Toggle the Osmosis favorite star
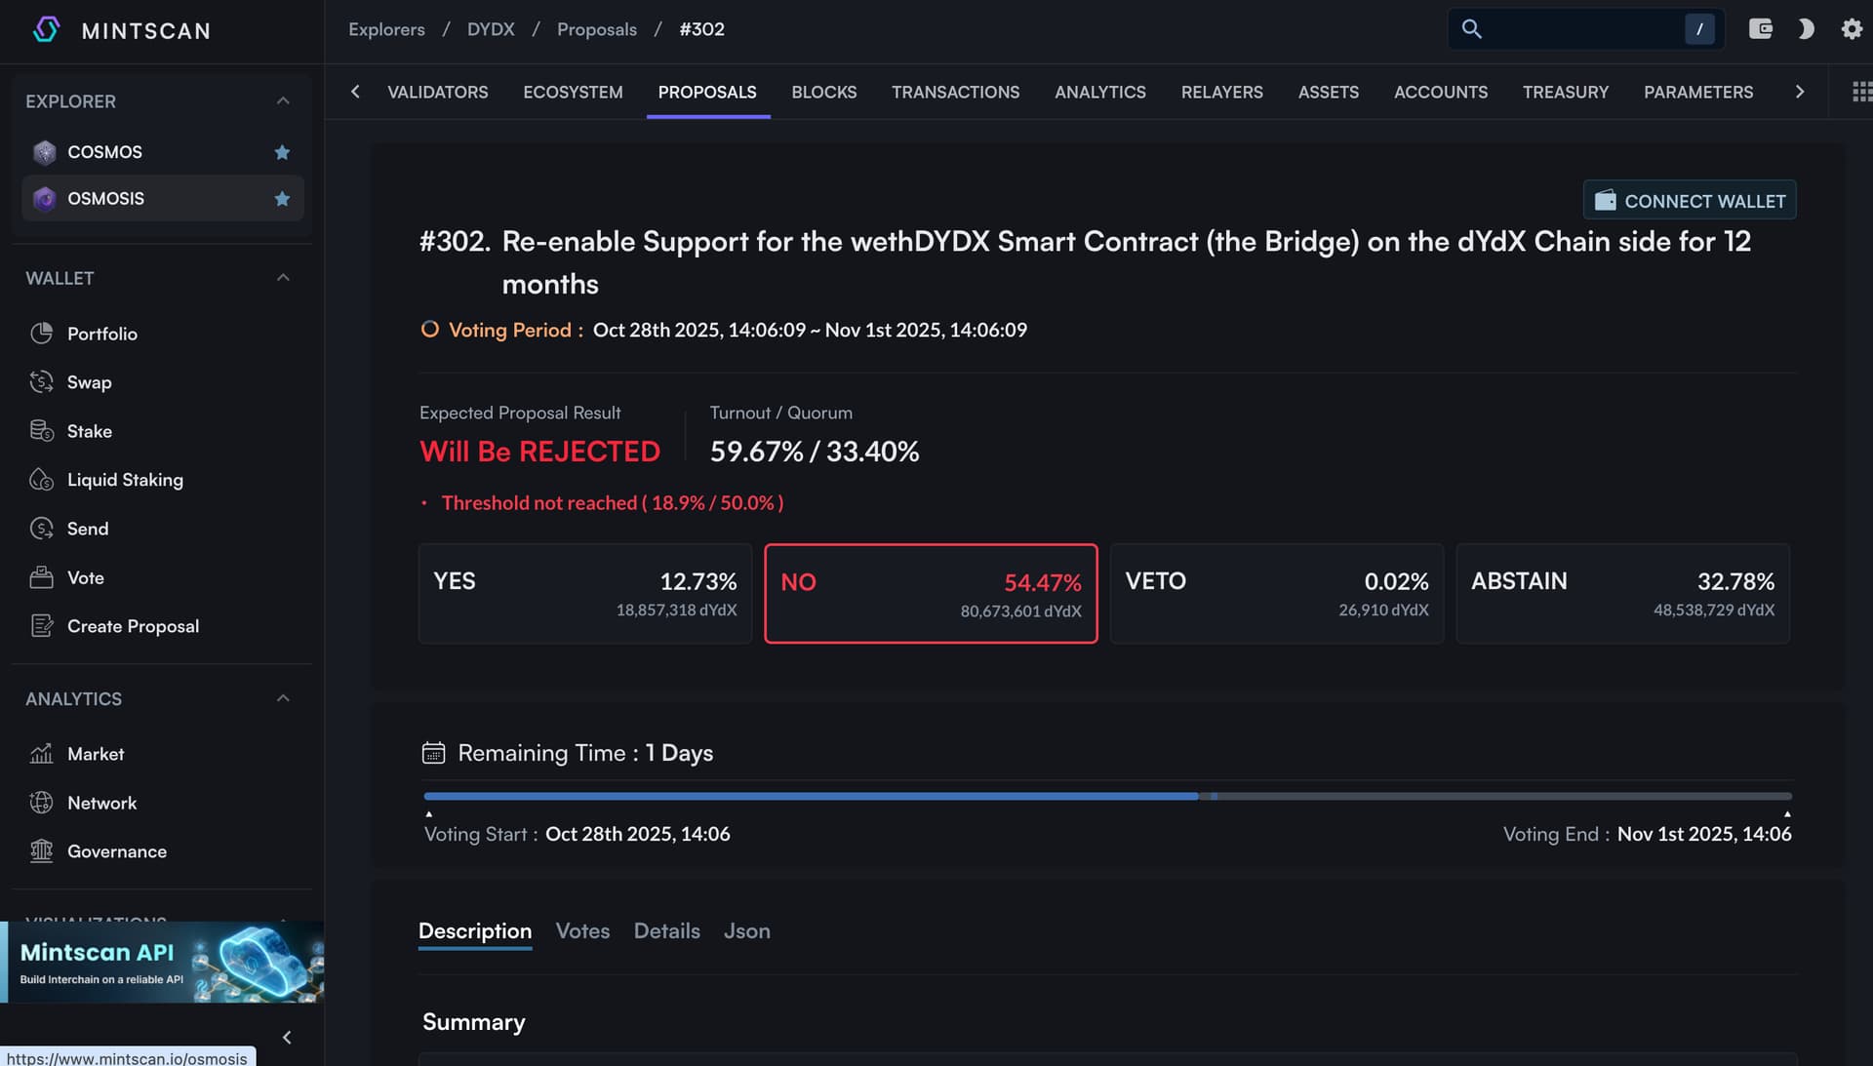This screenshot has height=1066, width=1873. (282, 199)
